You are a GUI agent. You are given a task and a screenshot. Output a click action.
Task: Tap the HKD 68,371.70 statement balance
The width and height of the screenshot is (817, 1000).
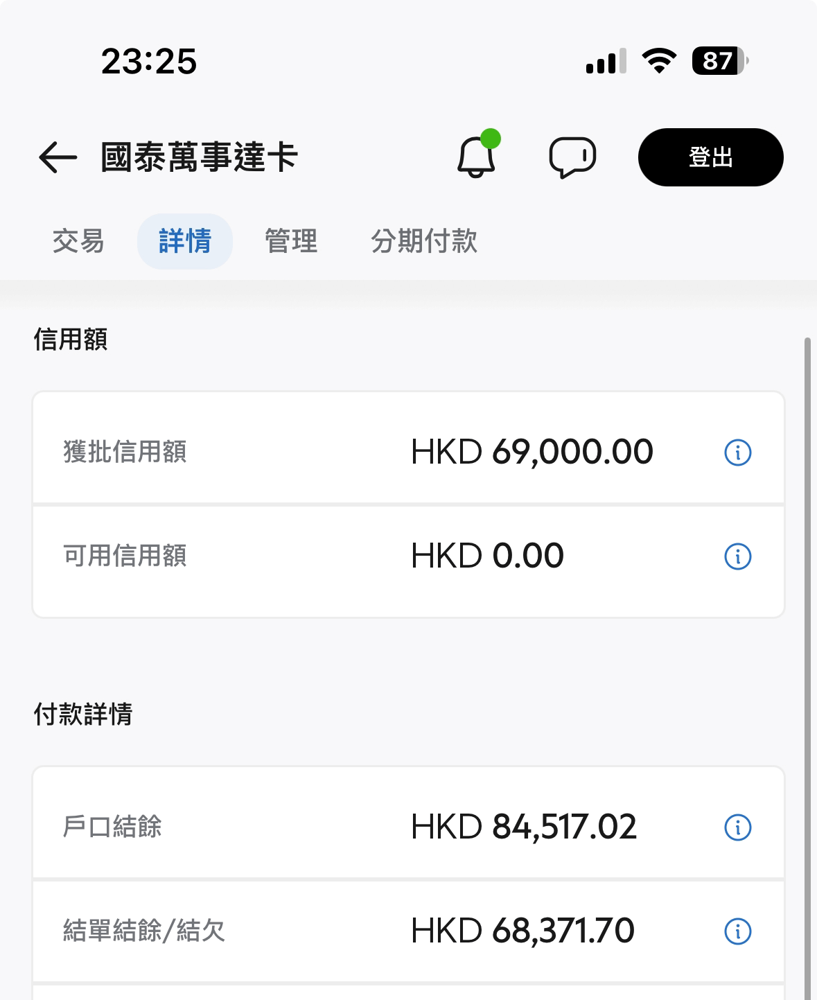[522, 931]
